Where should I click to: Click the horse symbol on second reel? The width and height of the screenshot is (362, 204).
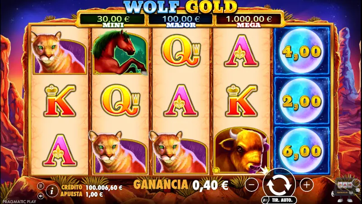120,53
